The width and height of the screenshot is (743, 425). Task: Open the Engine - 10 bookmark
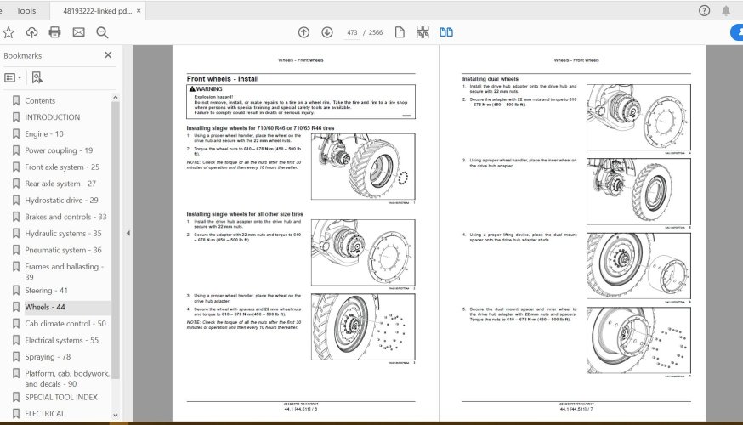coord(44,133)
